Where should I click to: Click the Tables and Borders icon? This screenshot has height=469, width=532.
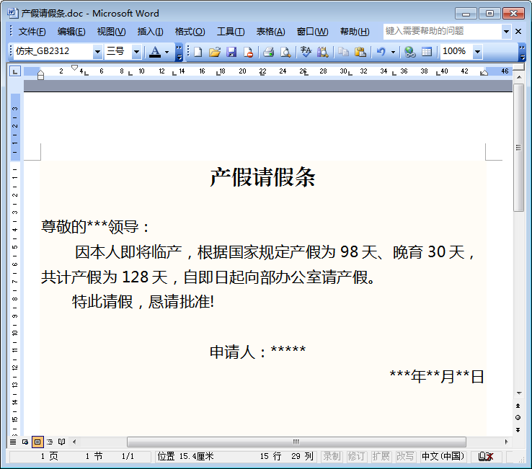(x=427, y=52)
